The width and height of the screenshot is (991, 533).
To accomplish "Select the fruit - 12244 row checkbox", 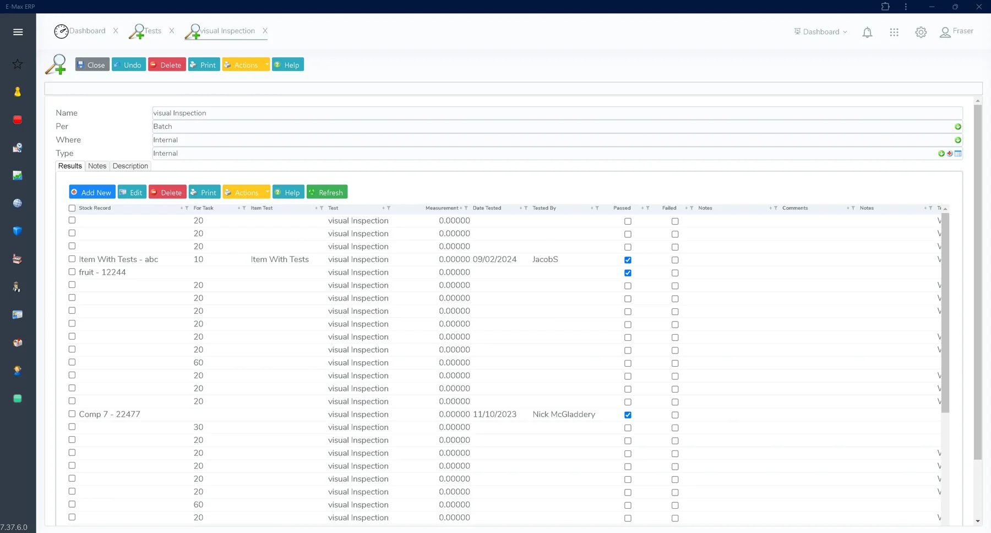I will (x=72, y=272).
